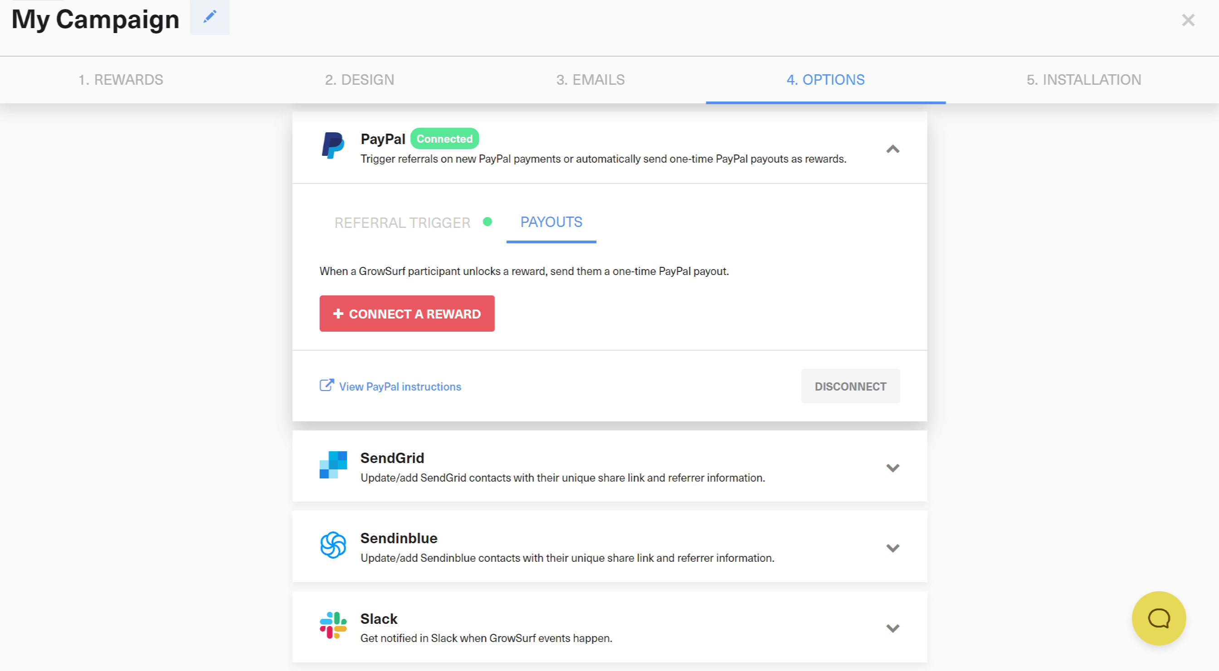
Task: Click the green status dot beside Referral Trigger
Action: (488, 222)
